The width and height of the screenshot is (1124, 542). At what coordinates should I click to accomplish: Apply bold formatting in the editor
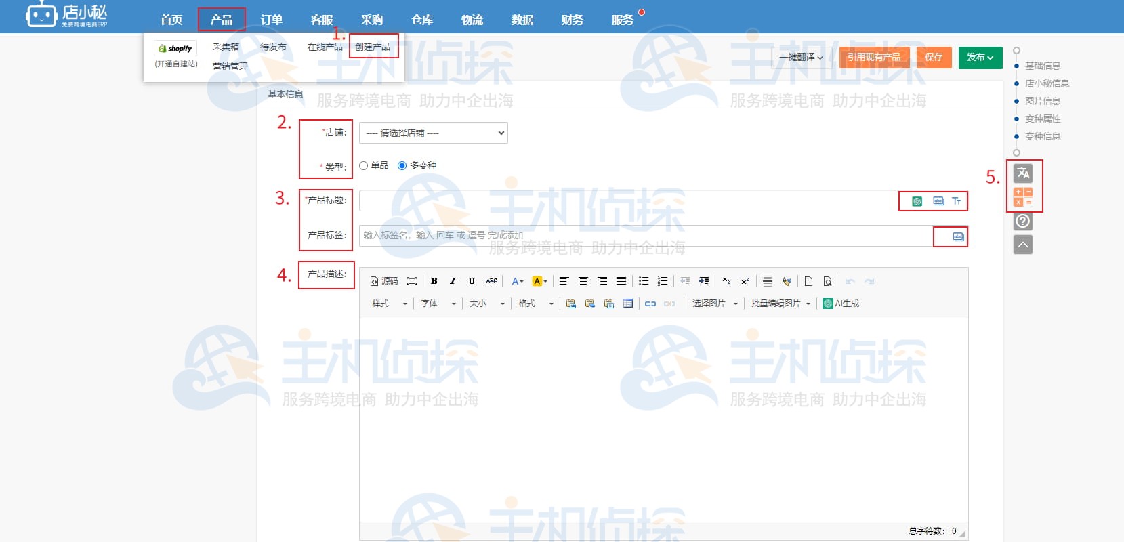click(434, 281)
